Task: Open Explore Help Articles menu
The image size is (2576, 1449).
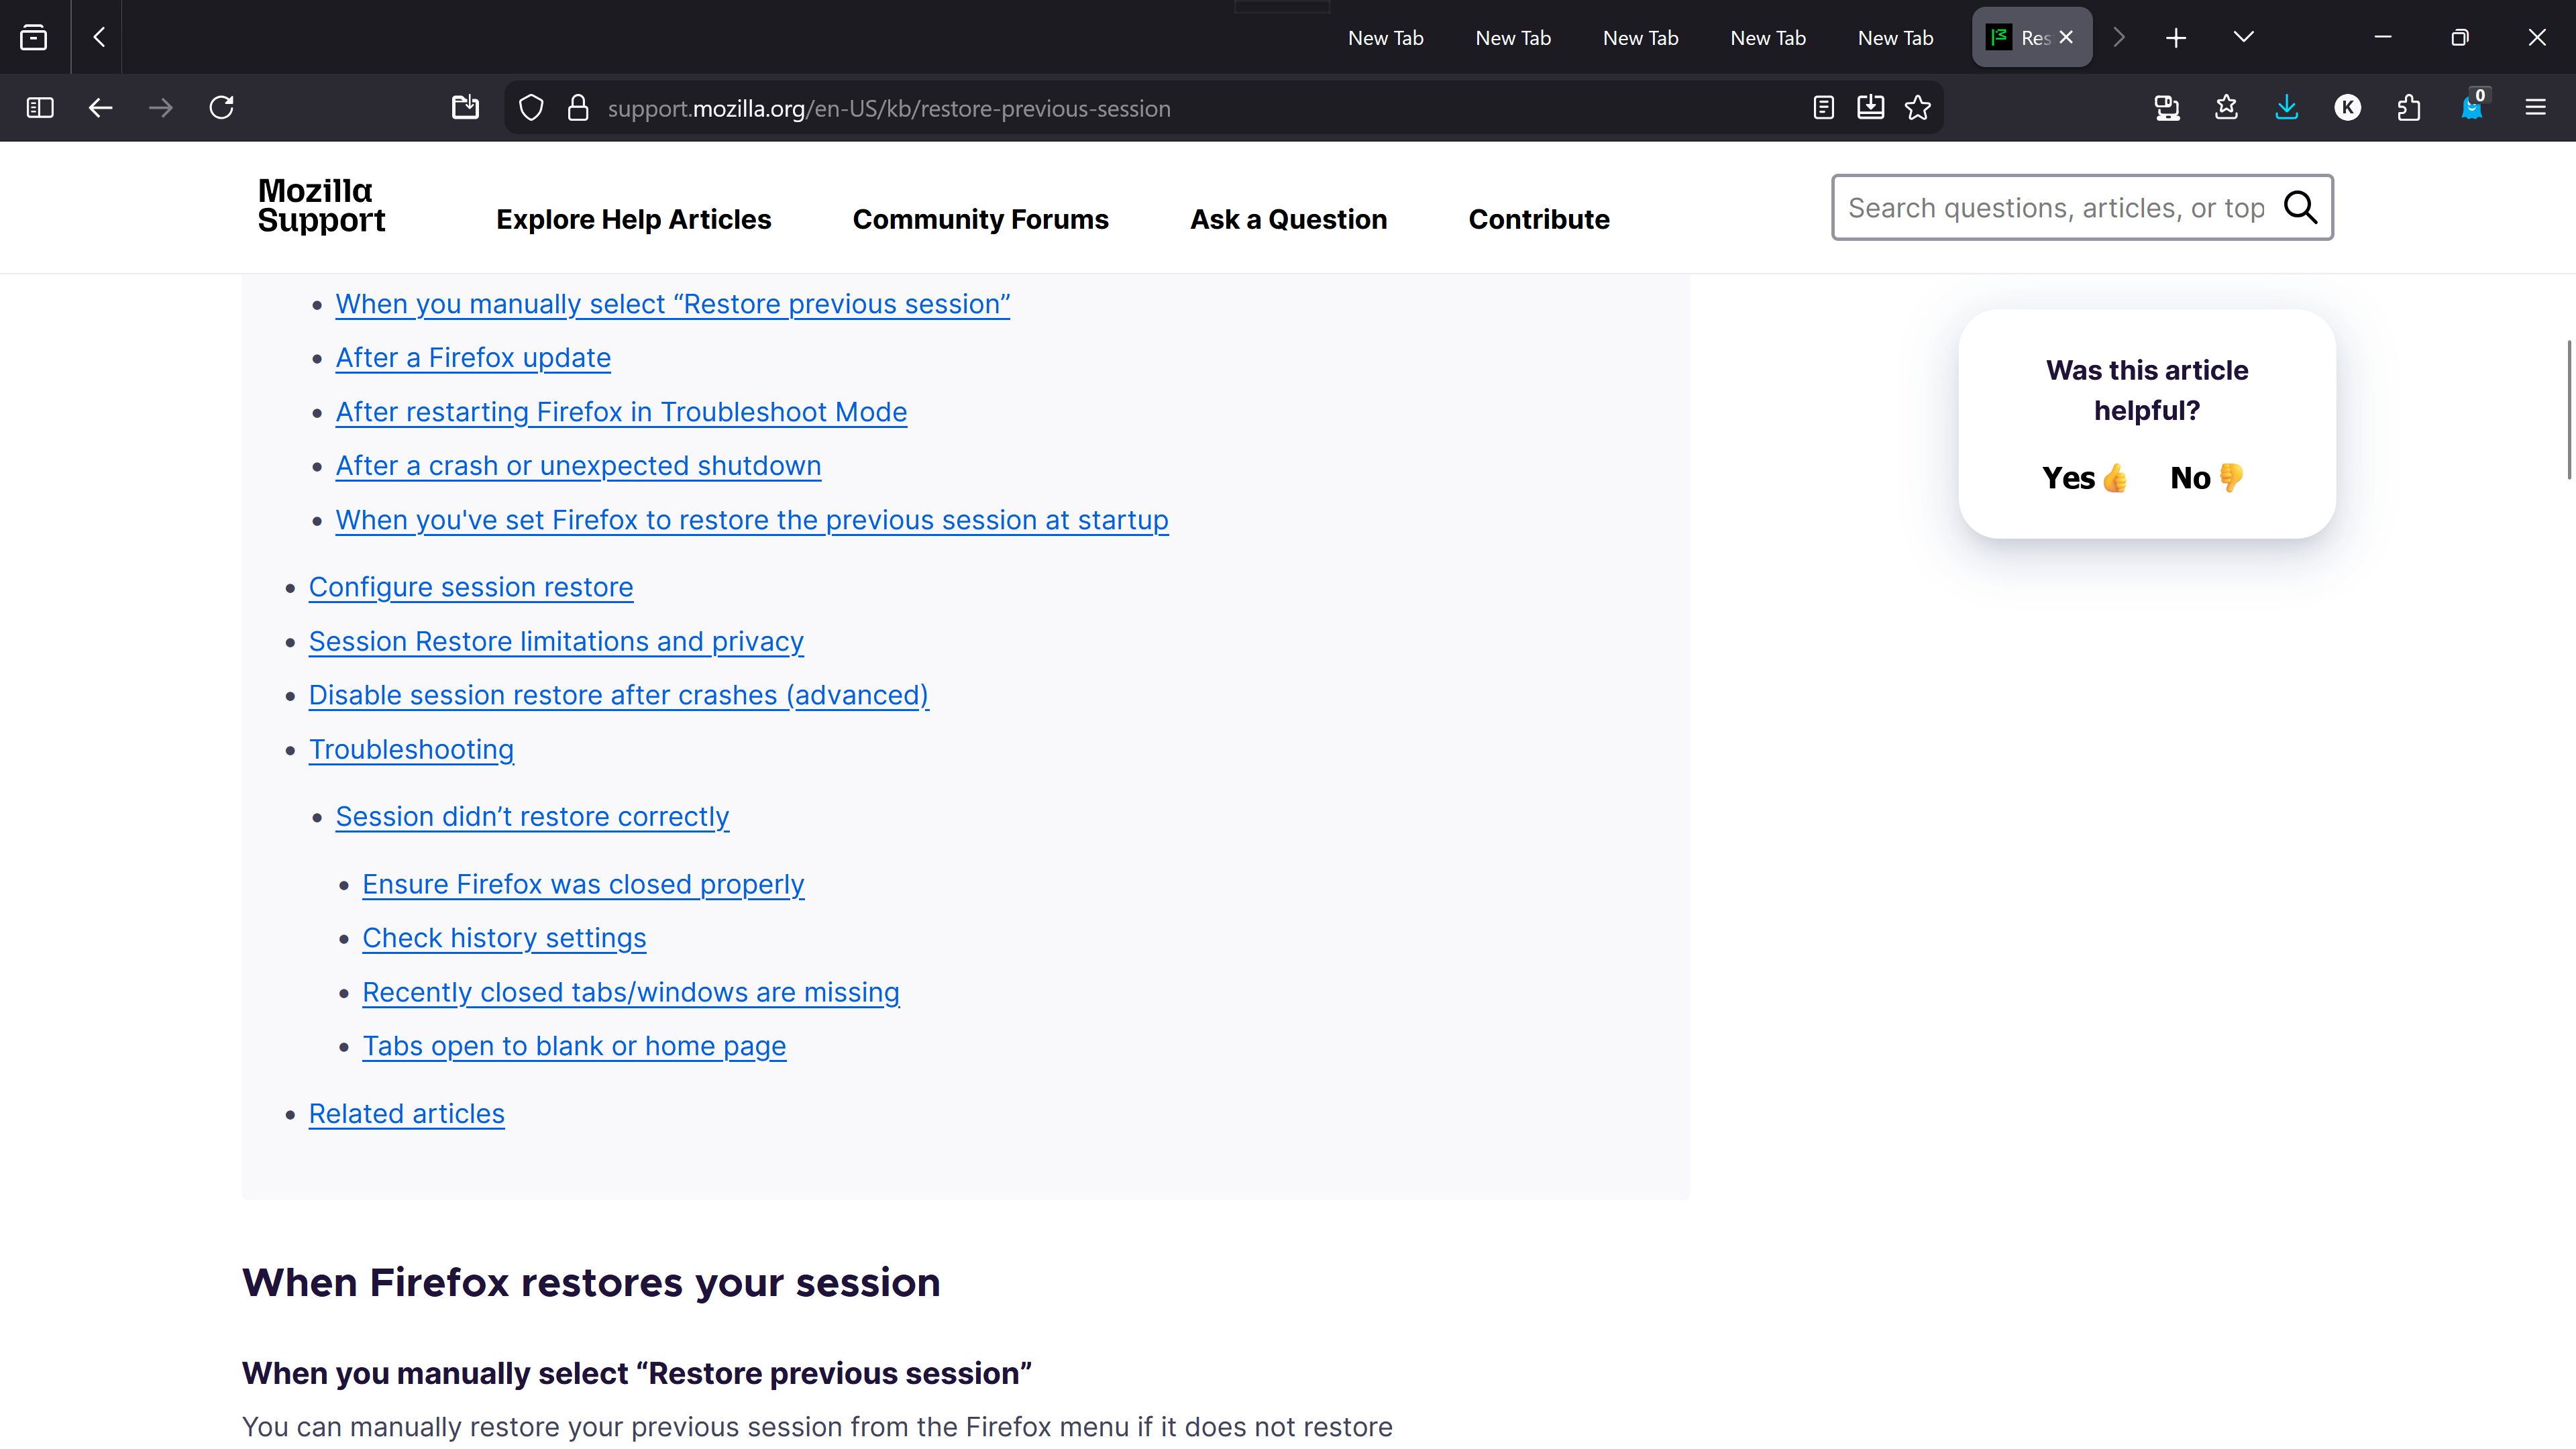Action: tap(633, 219)
